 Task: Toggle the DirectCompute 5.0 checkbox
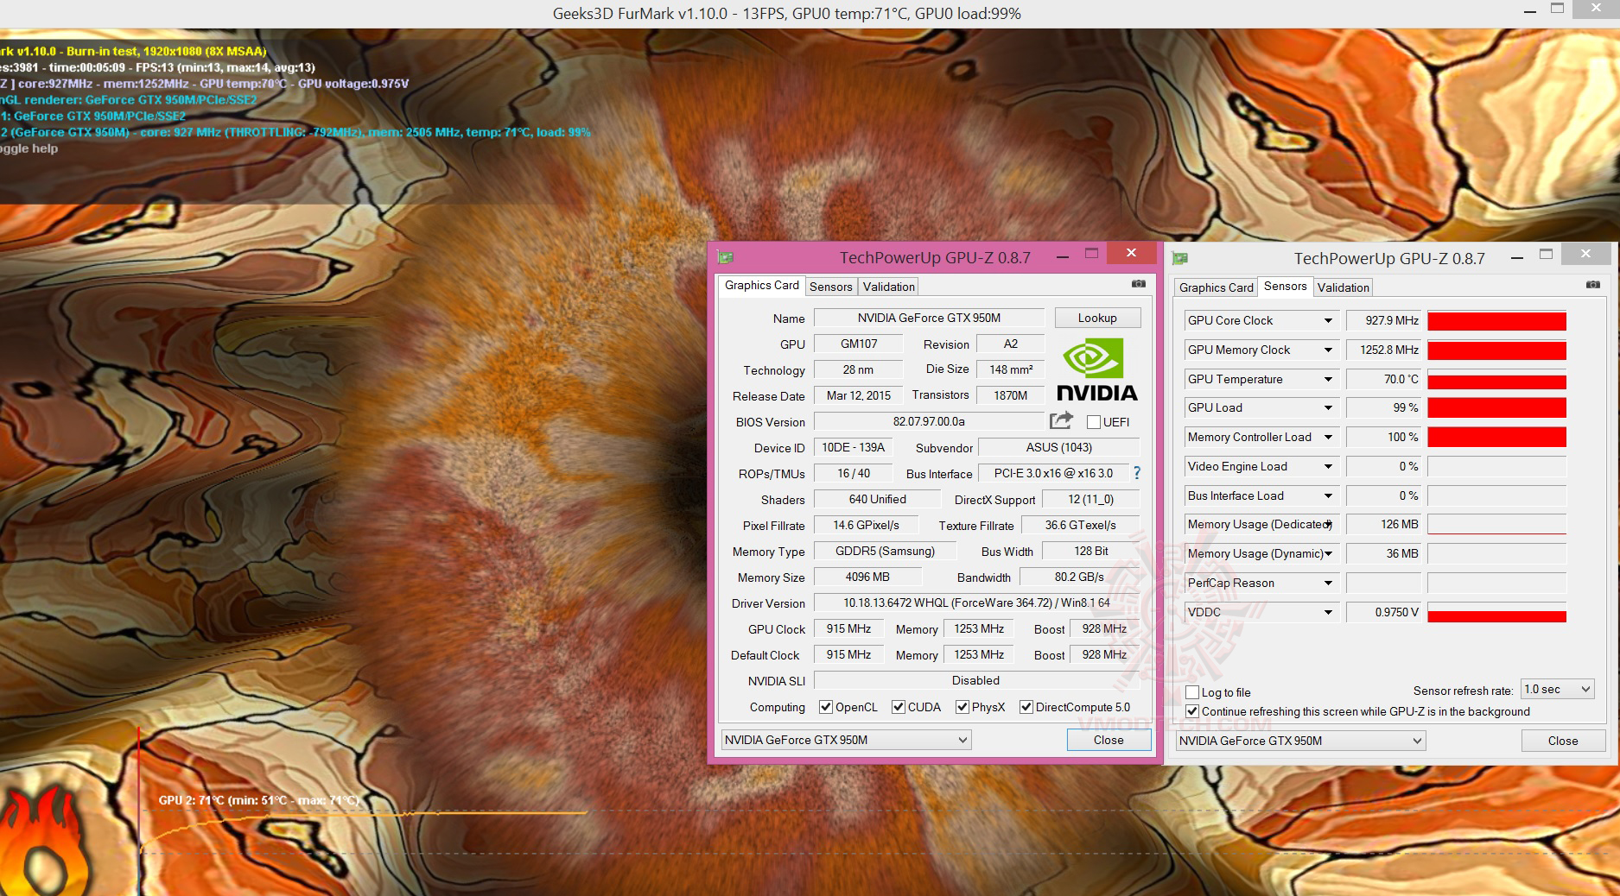click(1026, 707)
